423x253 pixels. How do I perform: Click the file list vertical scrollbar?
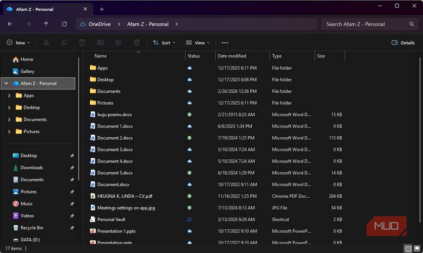tap(420, 140)
